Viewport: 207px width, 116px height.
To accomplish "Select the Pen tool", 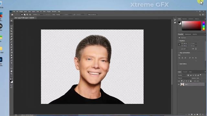I will (12, 61).
